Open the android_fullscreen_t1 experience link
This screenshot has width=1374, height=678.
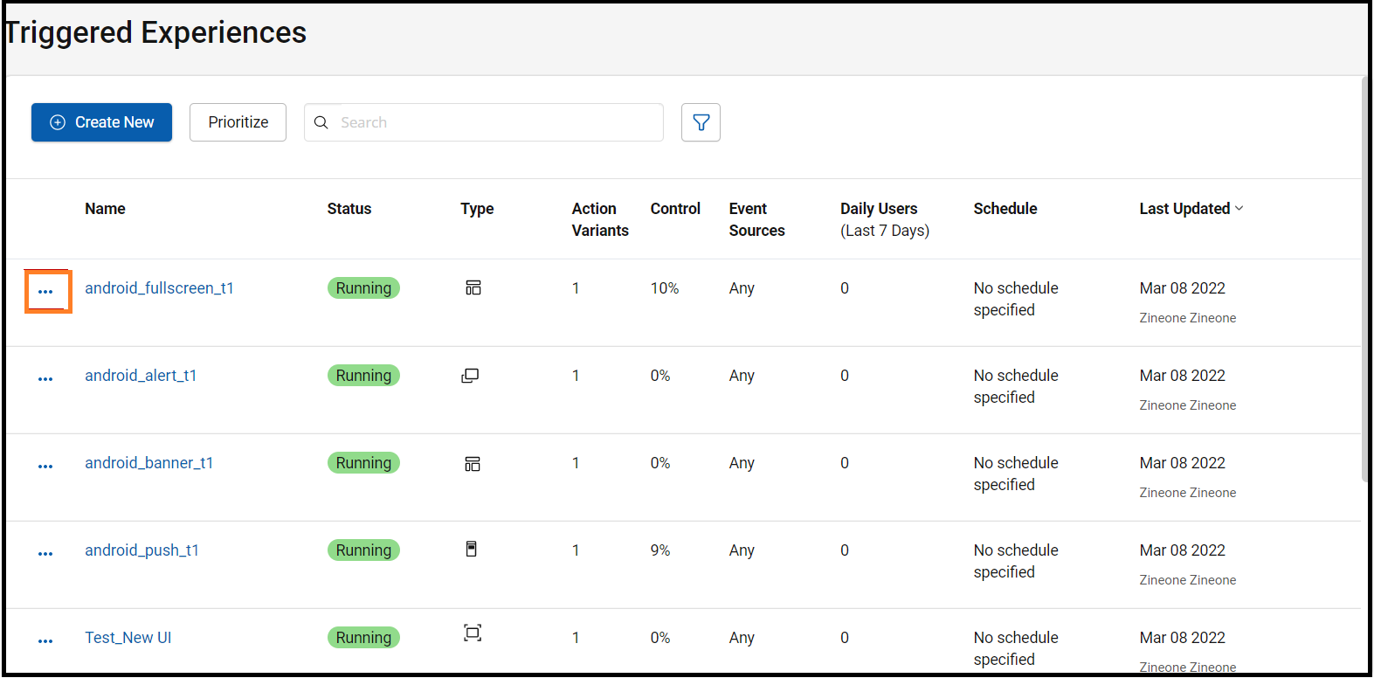(159, 288)
